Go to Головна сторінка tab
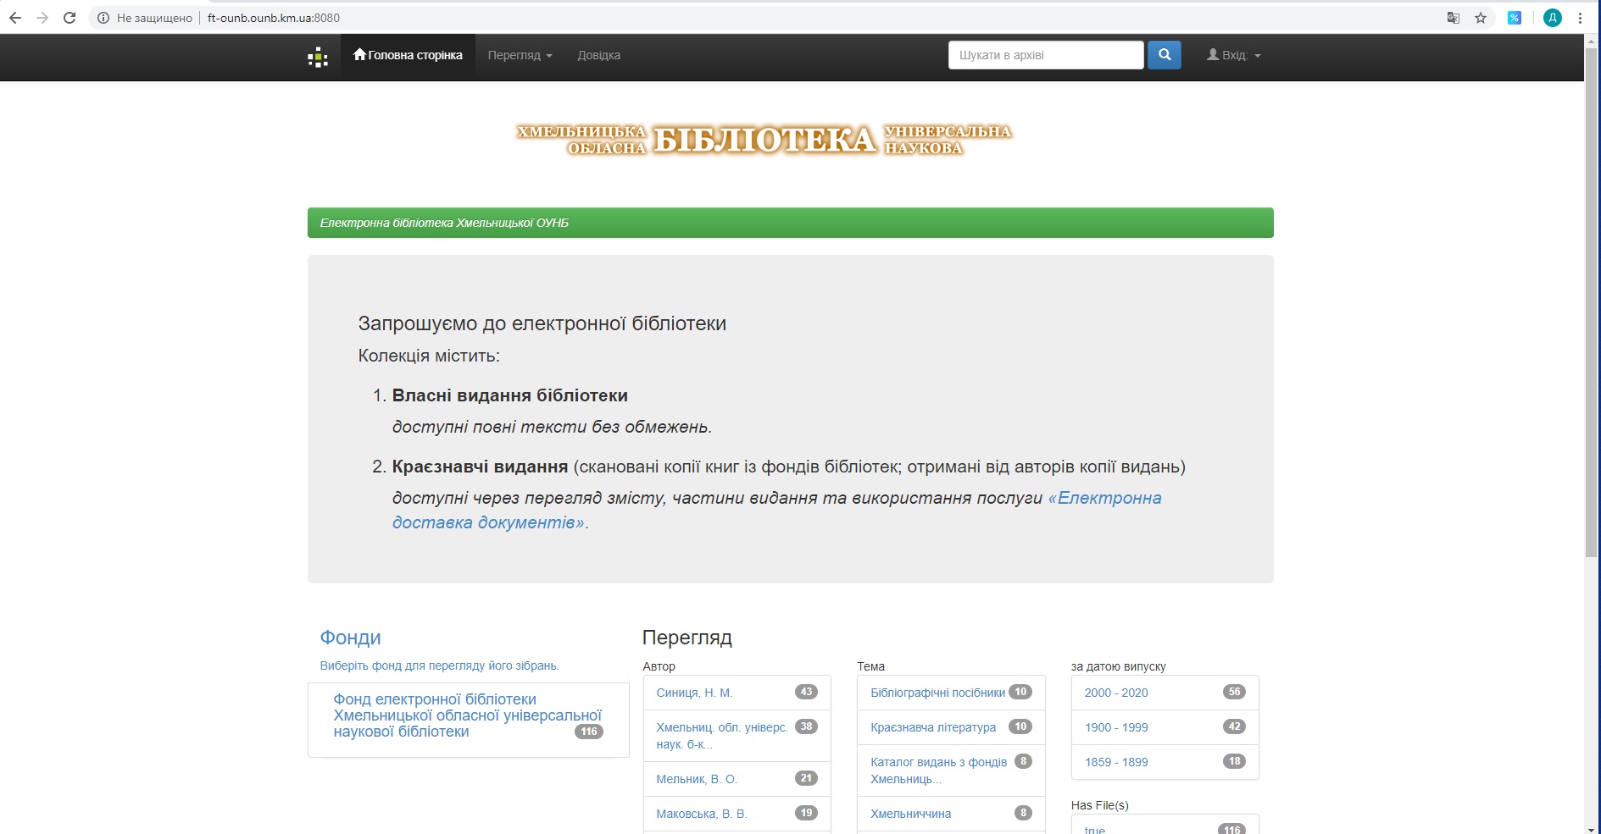The width and height of the screenshot is (1601, 834). [408, 56]
